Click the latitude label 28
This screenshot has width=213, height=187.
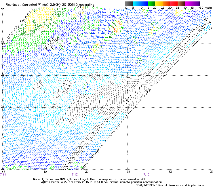coord(2,42)
